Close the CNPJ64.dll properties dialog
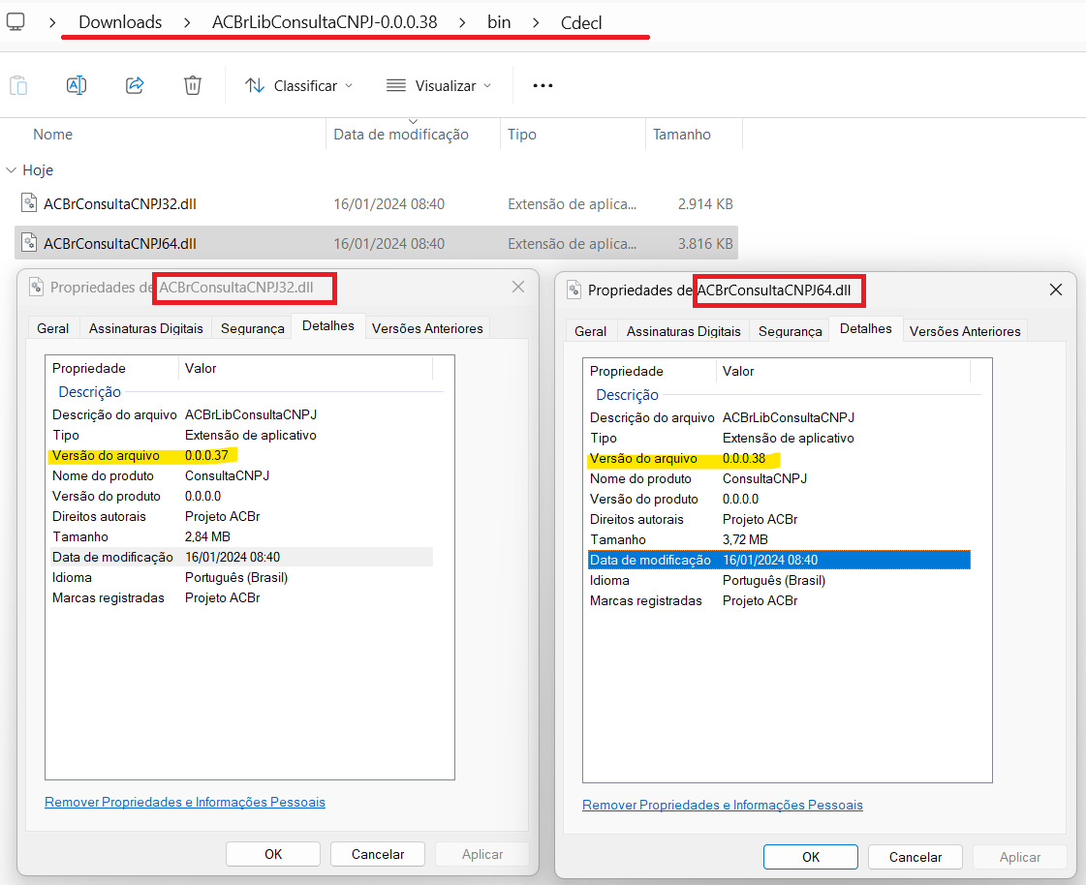 click(1056, 290)
